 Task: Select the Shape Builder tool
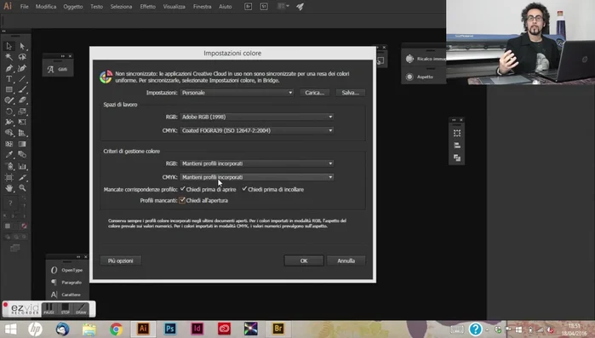[9, 133]
